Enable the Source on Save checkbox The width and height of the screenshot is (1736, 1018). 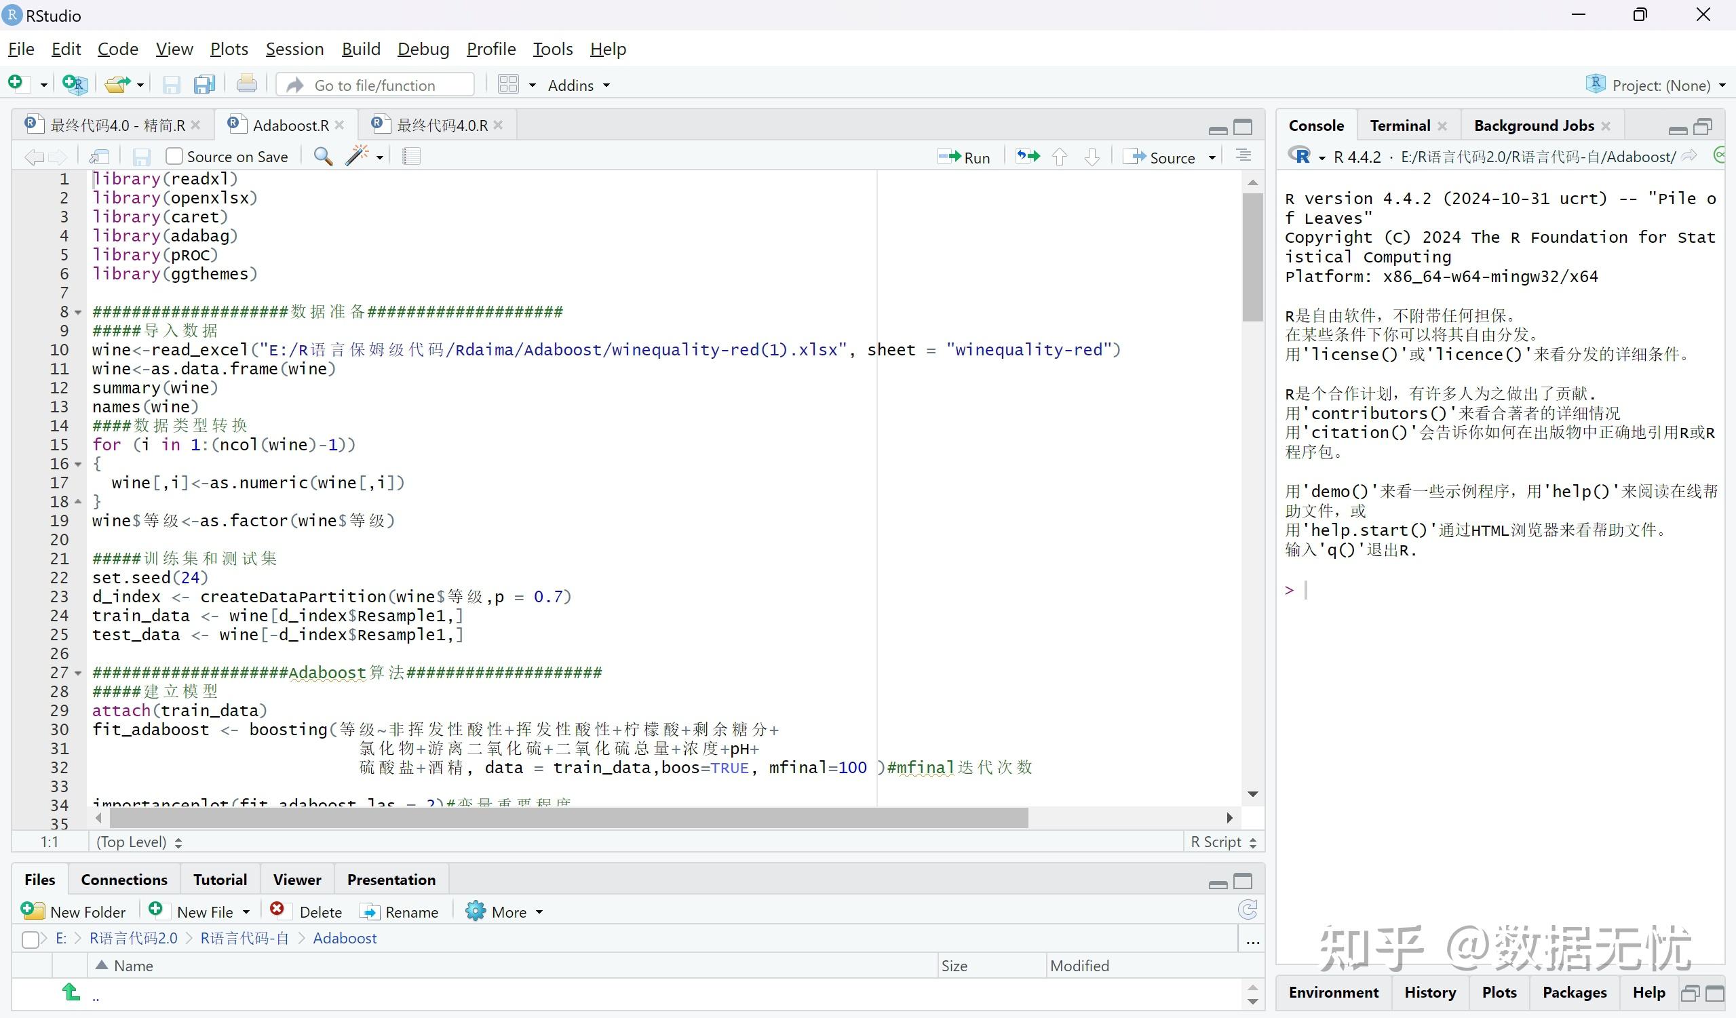175,157
